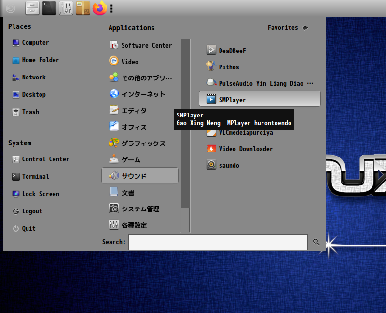This screenshot has height=313, width=386.
Task: Click the menu button at the panel's left
Action: pos(11,9)
